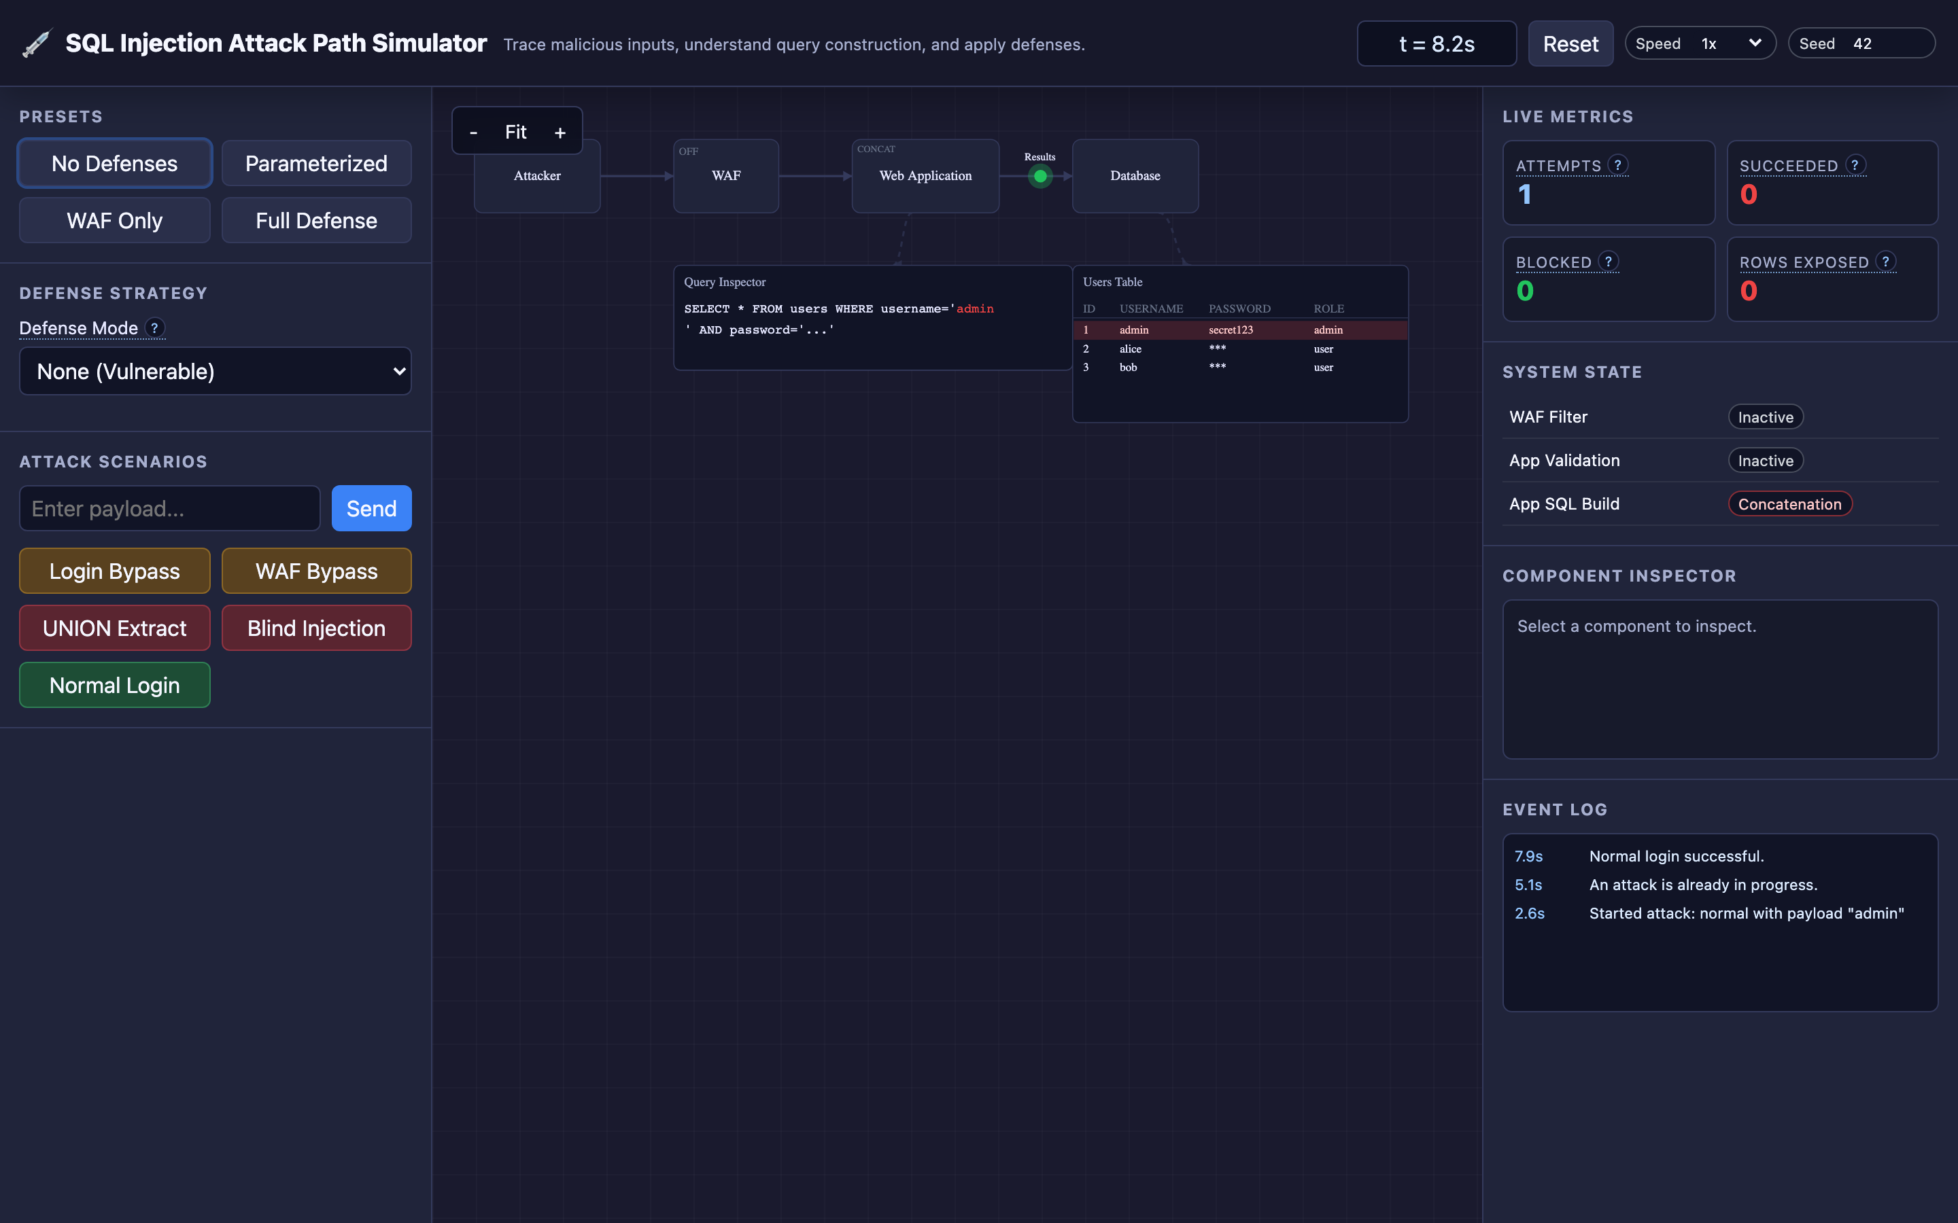
Task: Click the Seed value field
Action: (x=1887, y=43)
